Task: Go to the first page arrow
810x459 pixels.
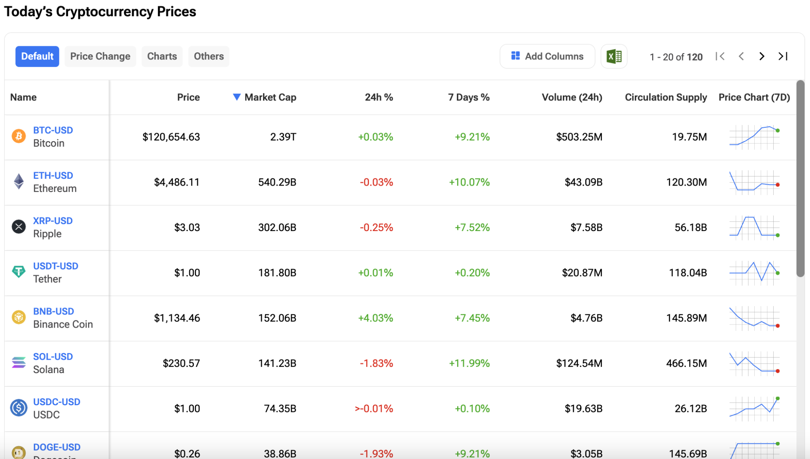Action: pos(720,57)
